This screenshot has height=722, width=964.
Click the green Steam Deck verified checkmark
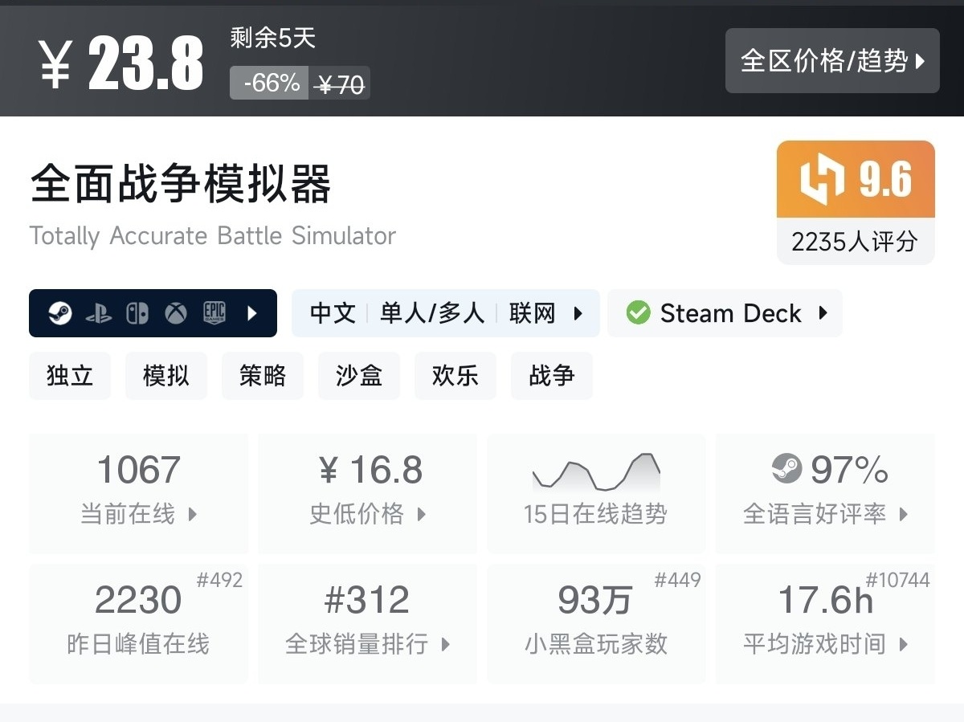[x=638, y=313]
